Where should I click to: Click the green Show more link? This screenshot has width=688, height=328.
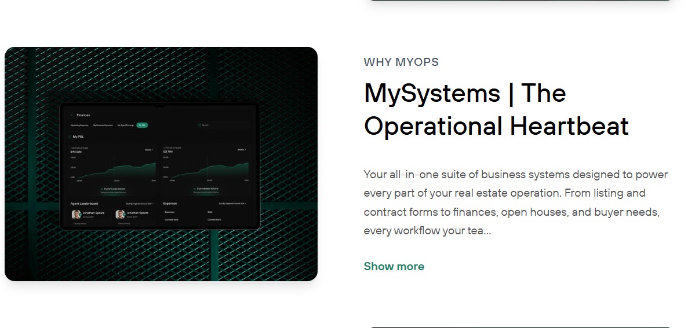[394, 266]
